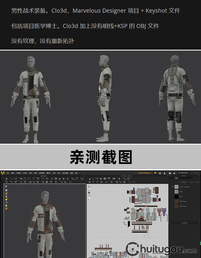Toggle the yellow cube render-style icon in 3D sidebar
The width and height of the screenshot is (201, 258).
6,199
